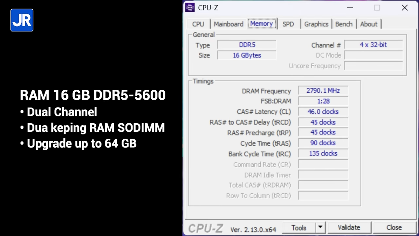
Task: Click the 46.0 clocks CAS latency value
Action: (x=323, y=112)
